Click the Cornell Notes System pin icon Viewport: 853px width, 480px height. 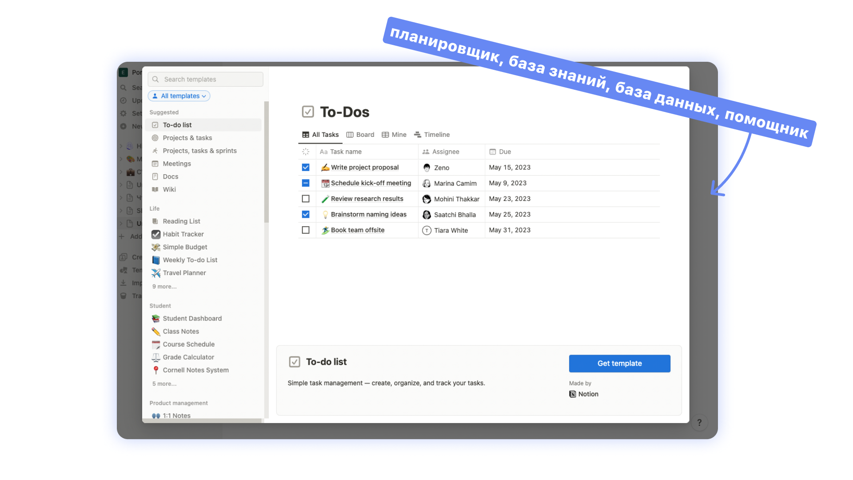click(x=155, y=370)
